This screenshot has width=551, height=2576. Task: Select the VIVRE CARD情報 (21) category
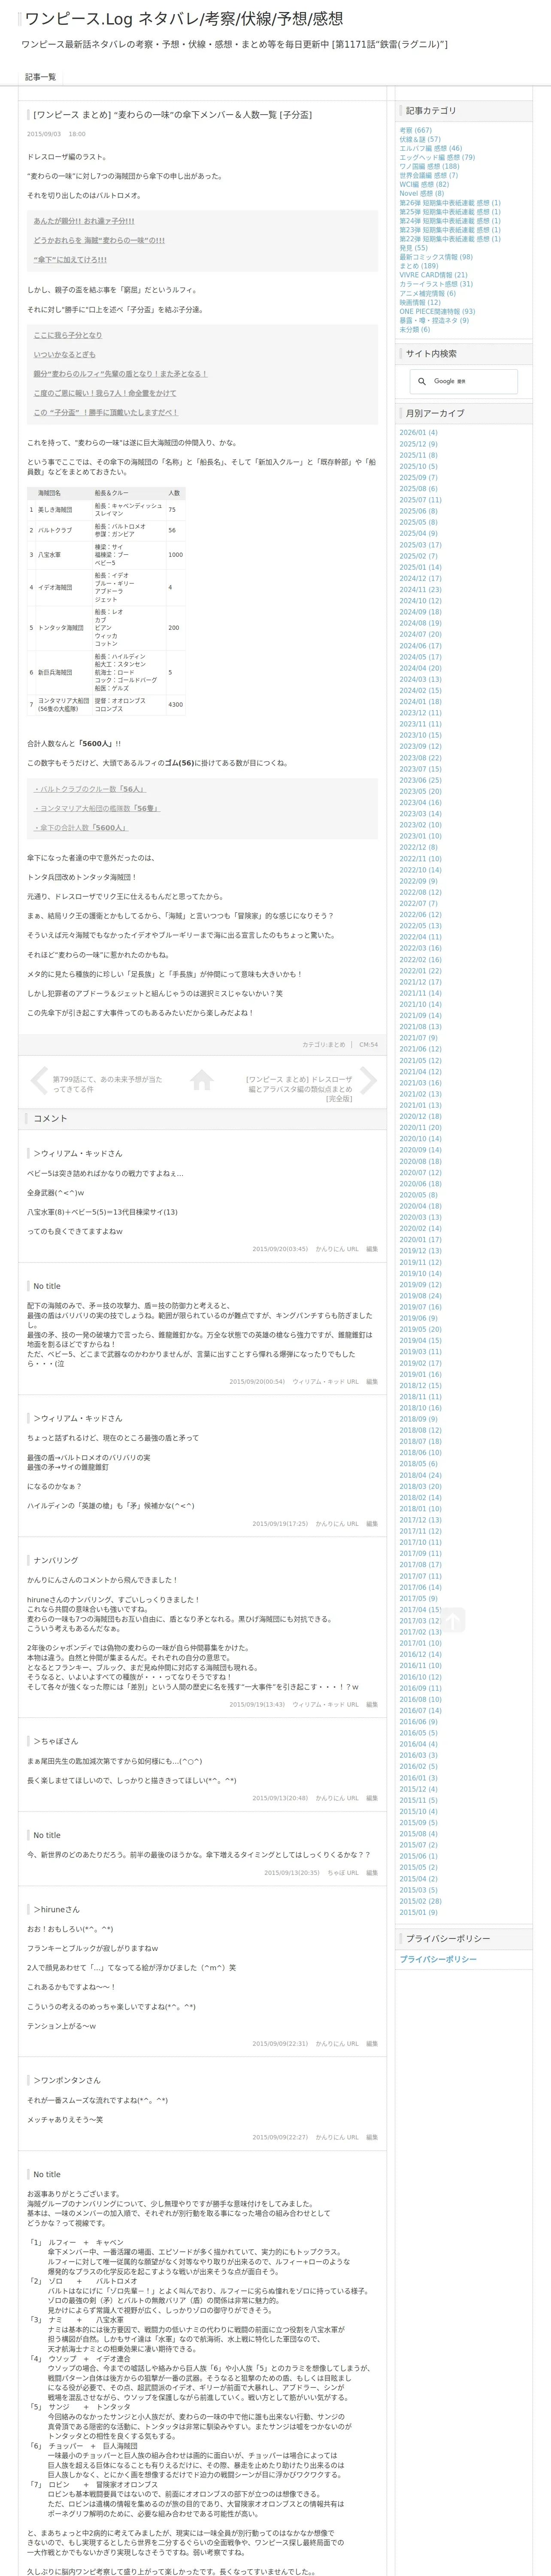pyautogui.click(x=433, y=275)
